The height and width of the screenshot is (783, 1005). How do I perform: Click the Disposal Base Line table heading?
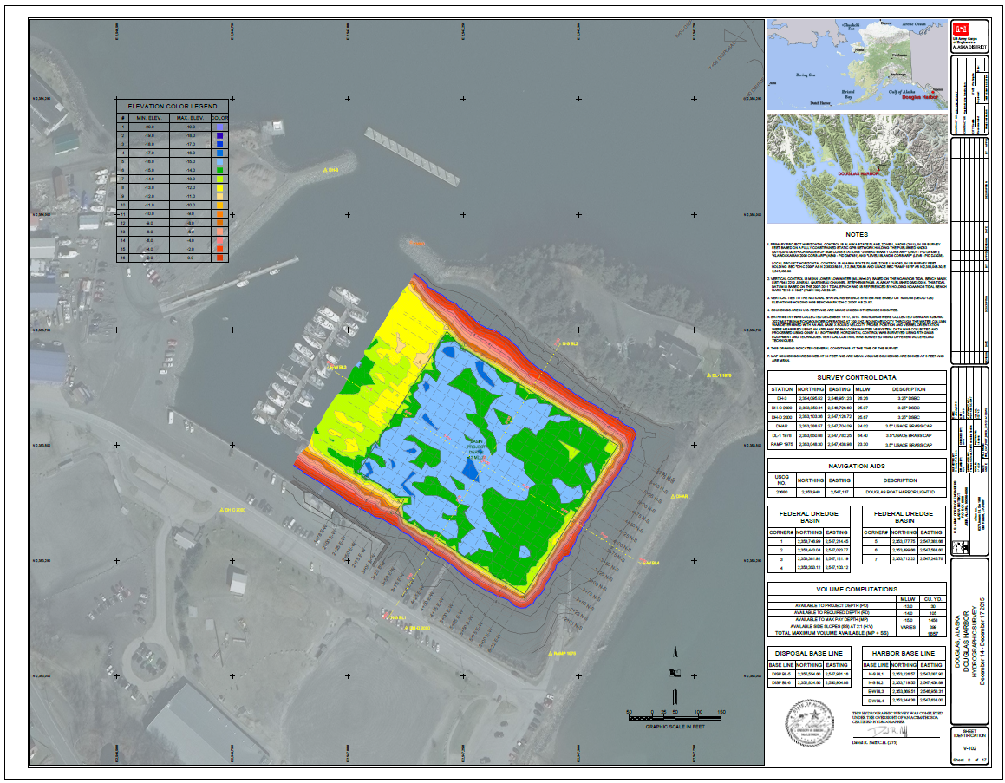tap(809, 653)
